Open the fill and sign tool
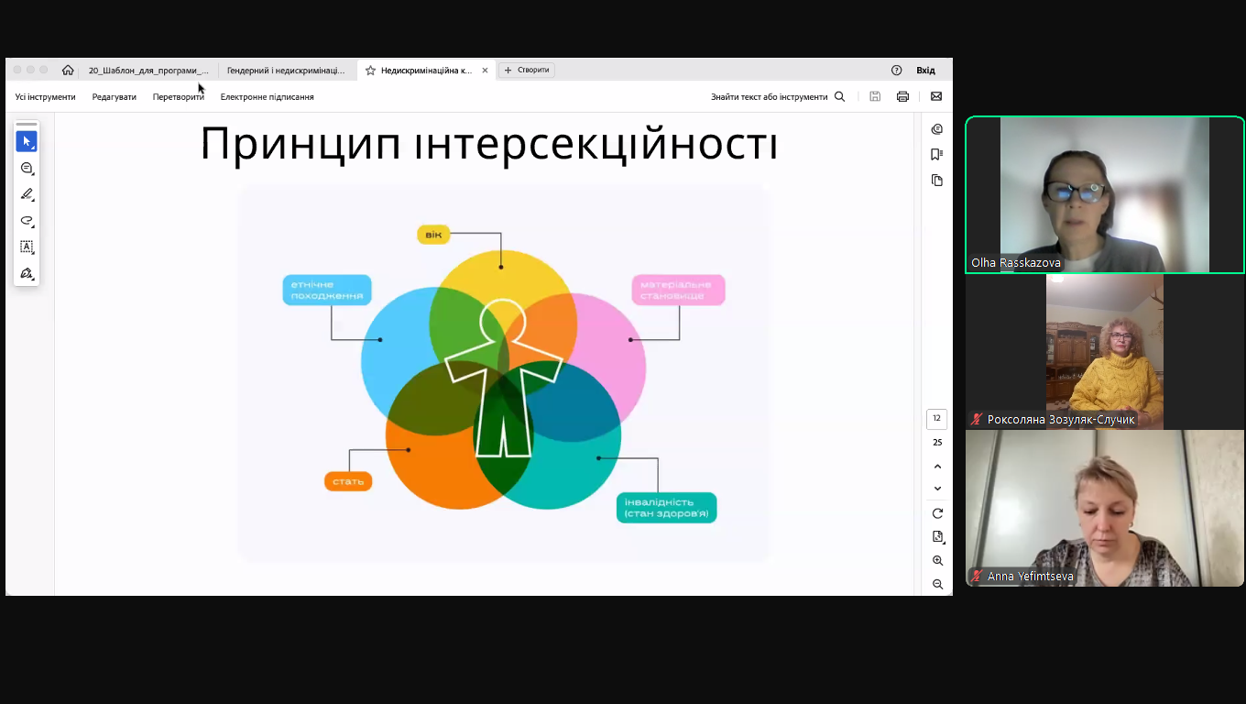 (27, 273)
